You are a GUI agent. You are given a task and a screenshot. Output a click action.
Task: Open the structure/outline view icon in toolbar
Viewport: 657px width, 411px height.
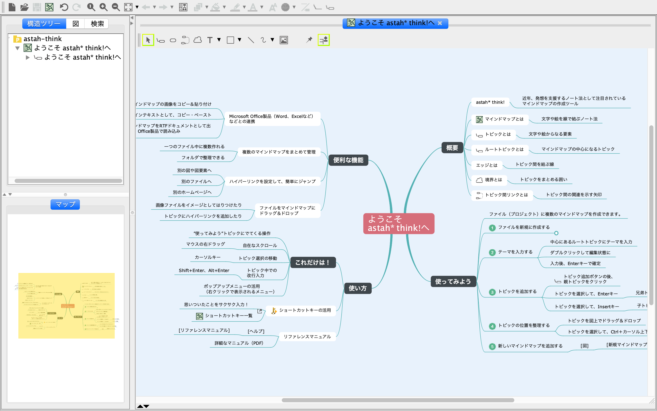[183, 7]
